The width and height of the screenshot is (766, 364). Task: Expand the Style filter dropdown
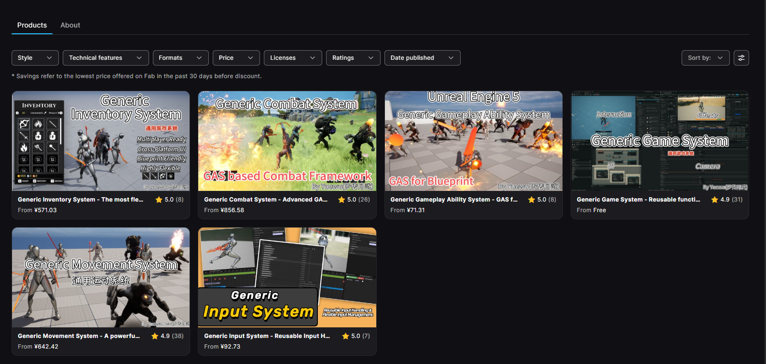point(35,58)
